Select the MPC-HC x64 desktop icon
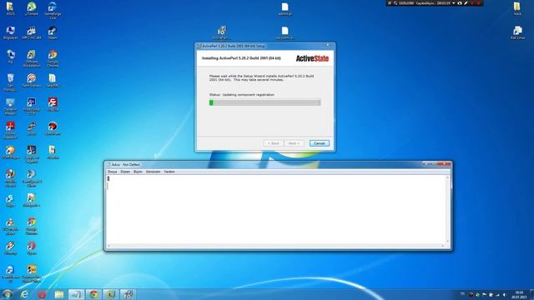This screenshot has width=534, height=300. pos(32,33)
